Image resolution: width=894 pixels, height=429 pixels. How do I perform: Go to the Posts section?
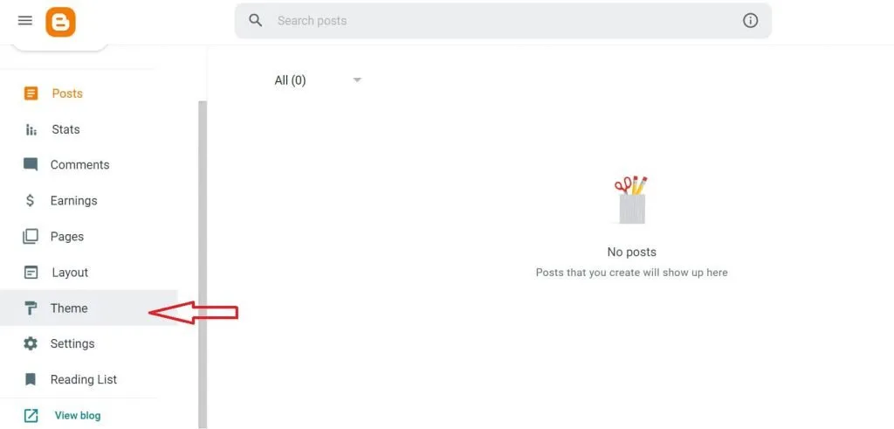tap(67, 93)
